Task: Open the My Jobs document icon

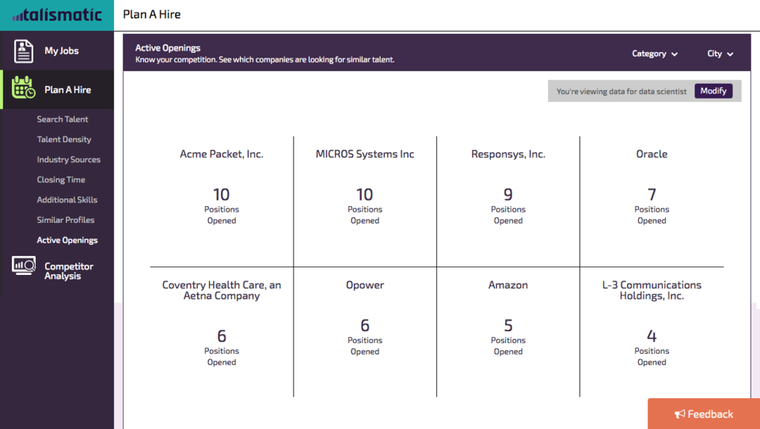Action: pyautogui.click(x=23, y=51)
